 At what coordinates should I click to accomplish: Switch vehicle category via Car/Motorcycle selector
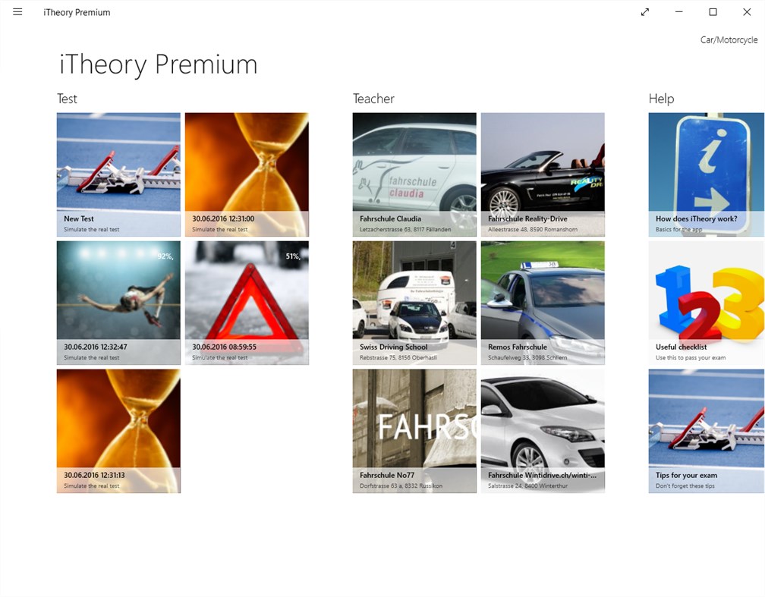pyautogui.click(x=729, y=39)
